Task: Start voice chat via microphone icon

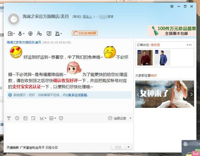Action: 20,34
